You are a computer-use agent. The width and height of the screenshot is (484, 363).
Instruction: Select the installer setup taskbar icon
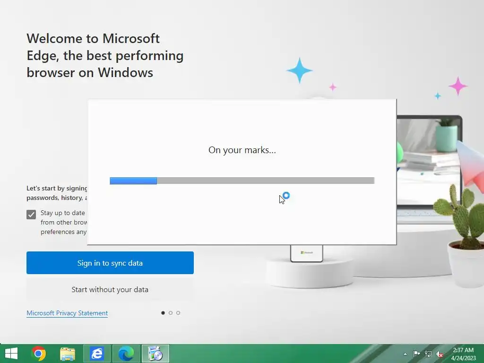pyautogui.click(x=155, y=354)
